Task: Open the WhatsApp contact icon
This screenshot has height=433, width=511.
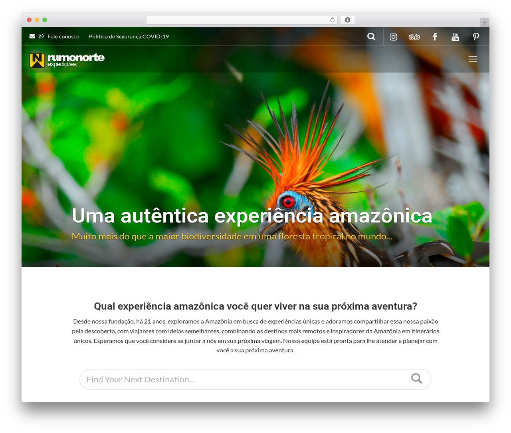Action: pos(41,36)
